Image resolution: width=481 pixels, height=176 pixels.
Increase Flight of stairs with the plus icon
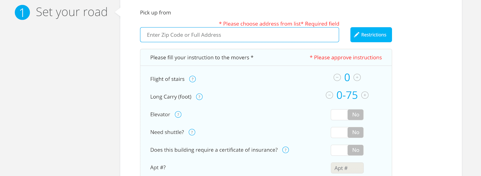[x=357, y=78]
